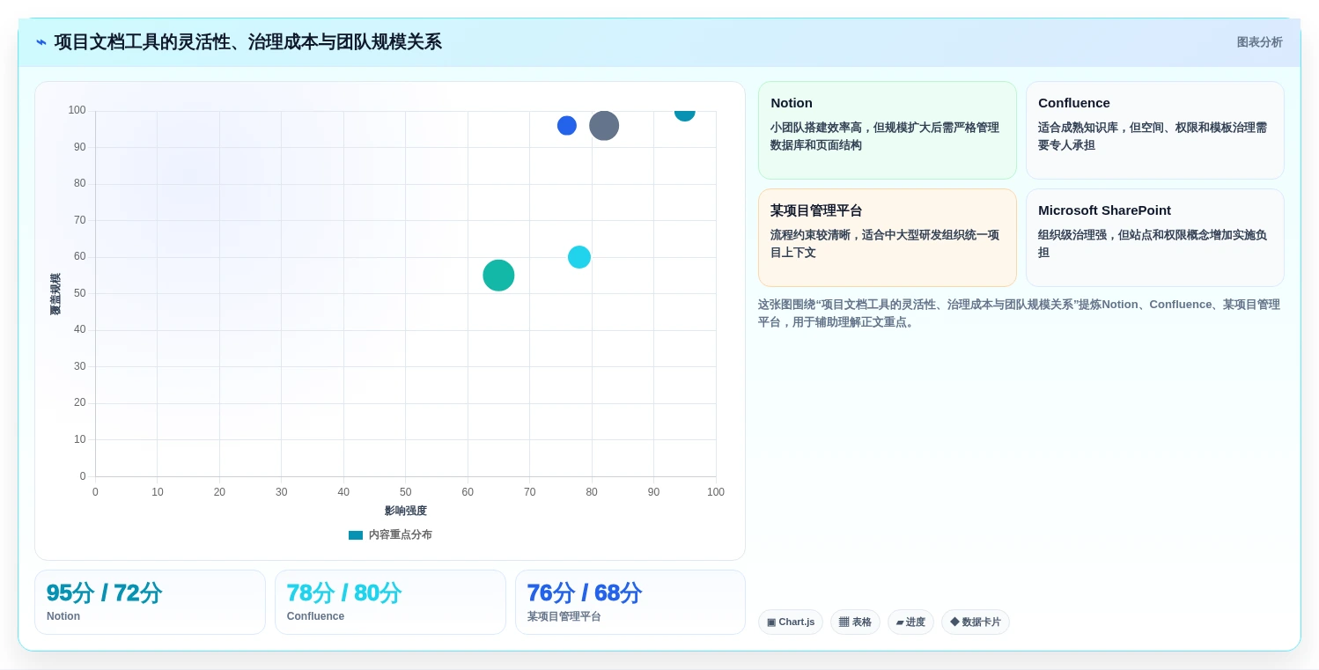Viewport: 1319px width, 670px height.
Task: Open the Microsoft SharePoint description card
Action: (x=1155, y=238)
